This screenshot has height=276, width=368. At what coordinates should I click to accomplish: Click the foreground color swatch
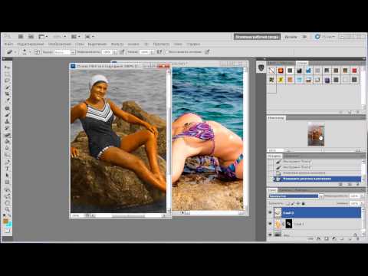[5, 220]
